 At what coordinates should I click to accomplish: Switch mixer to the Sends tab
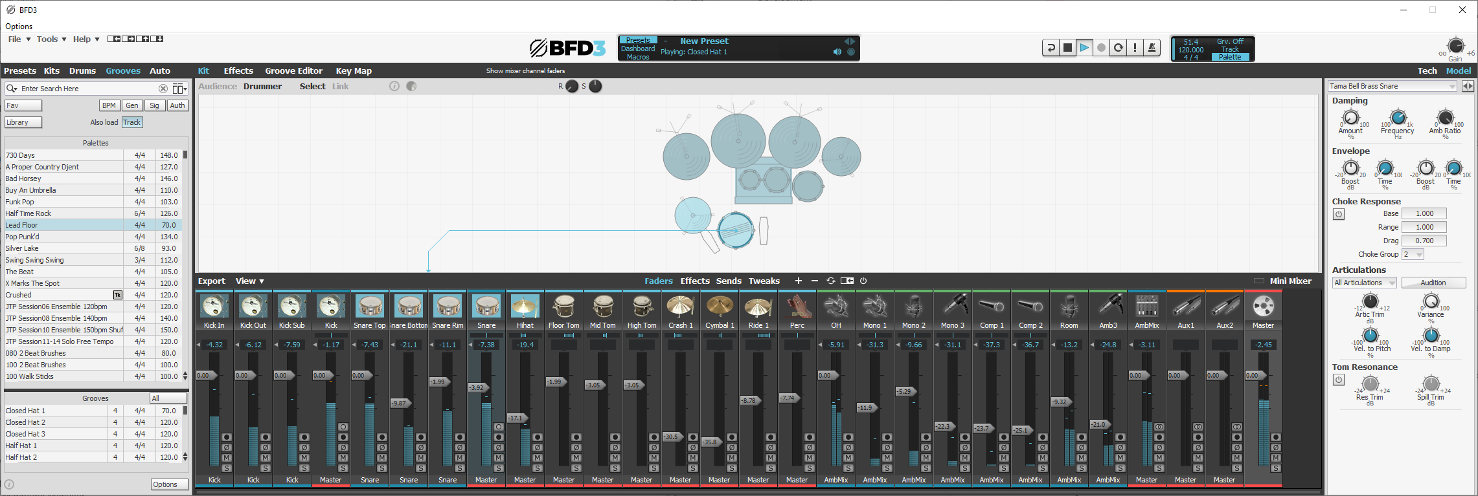(x=729, y=281)
